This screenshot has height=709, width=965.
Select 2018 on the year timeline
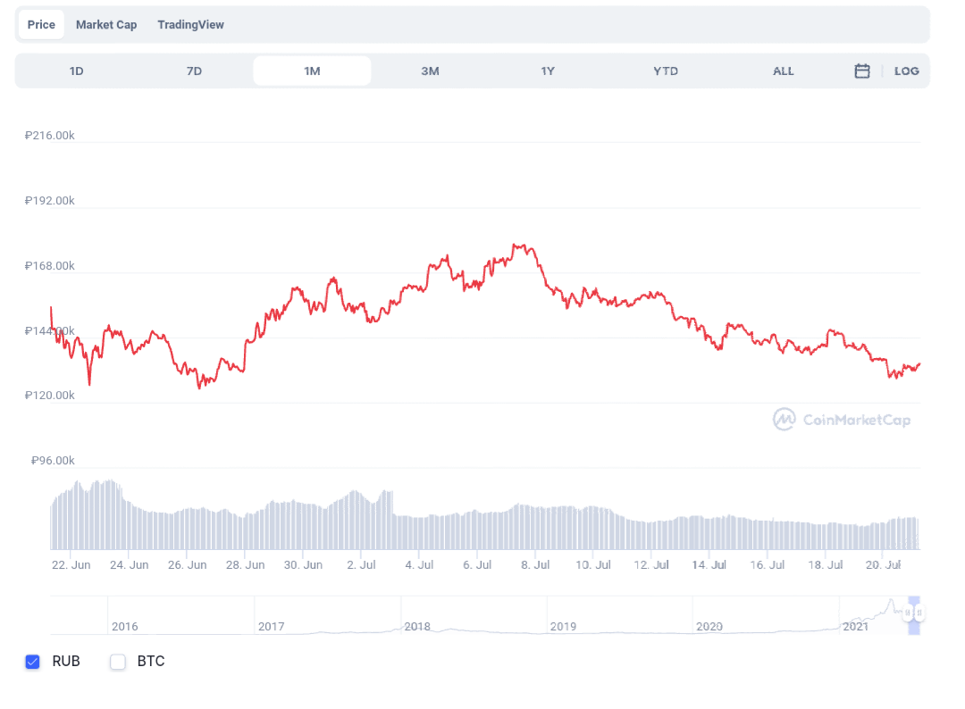point(417,626)
